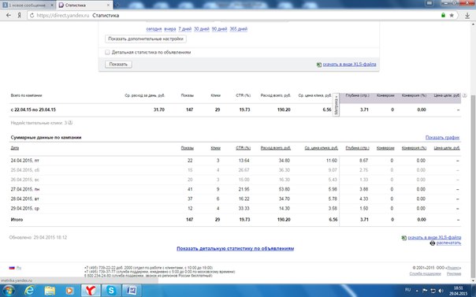Download XLS file from the top link

tap(349, 65)
